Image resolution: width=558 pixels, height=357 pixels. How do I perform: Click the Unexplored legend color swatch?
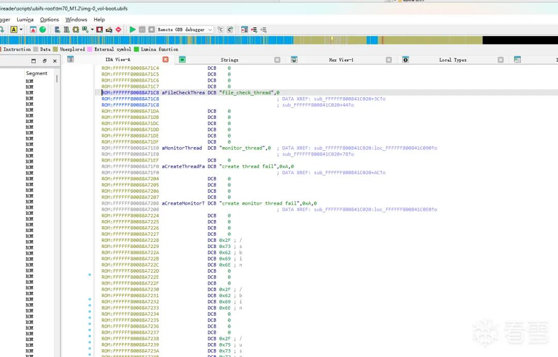tap(55, 50)
